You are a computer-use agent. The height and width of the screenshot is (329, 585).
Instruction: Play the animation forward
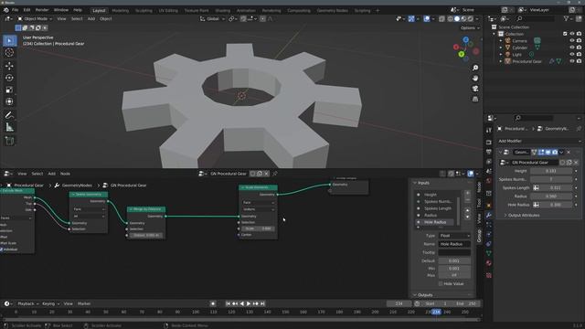pyautogui.click(x=249, y=303)
